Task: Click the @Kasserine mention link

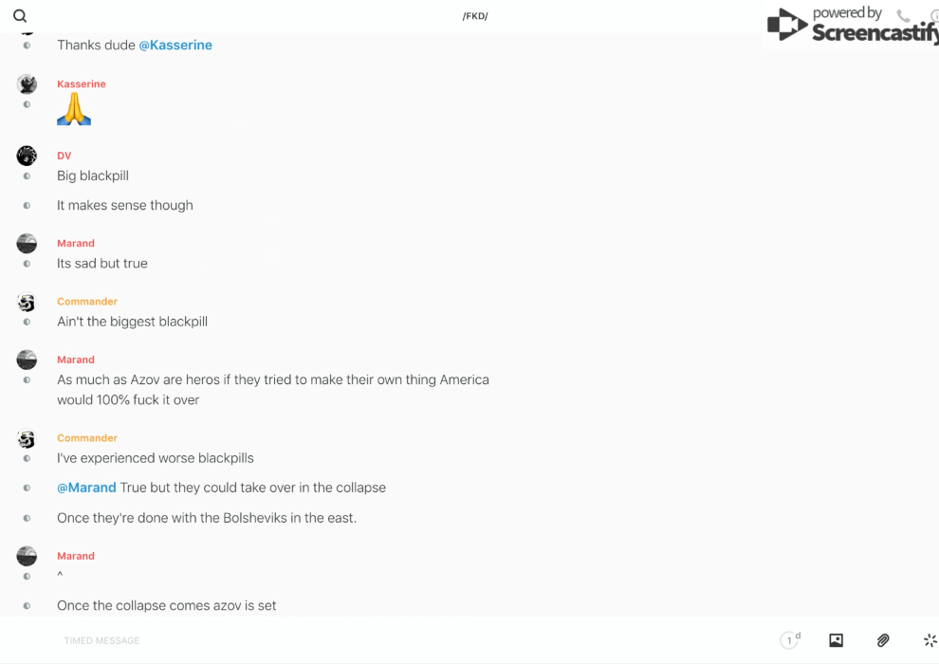Action: pyautogui.click(x=175, y=45)
